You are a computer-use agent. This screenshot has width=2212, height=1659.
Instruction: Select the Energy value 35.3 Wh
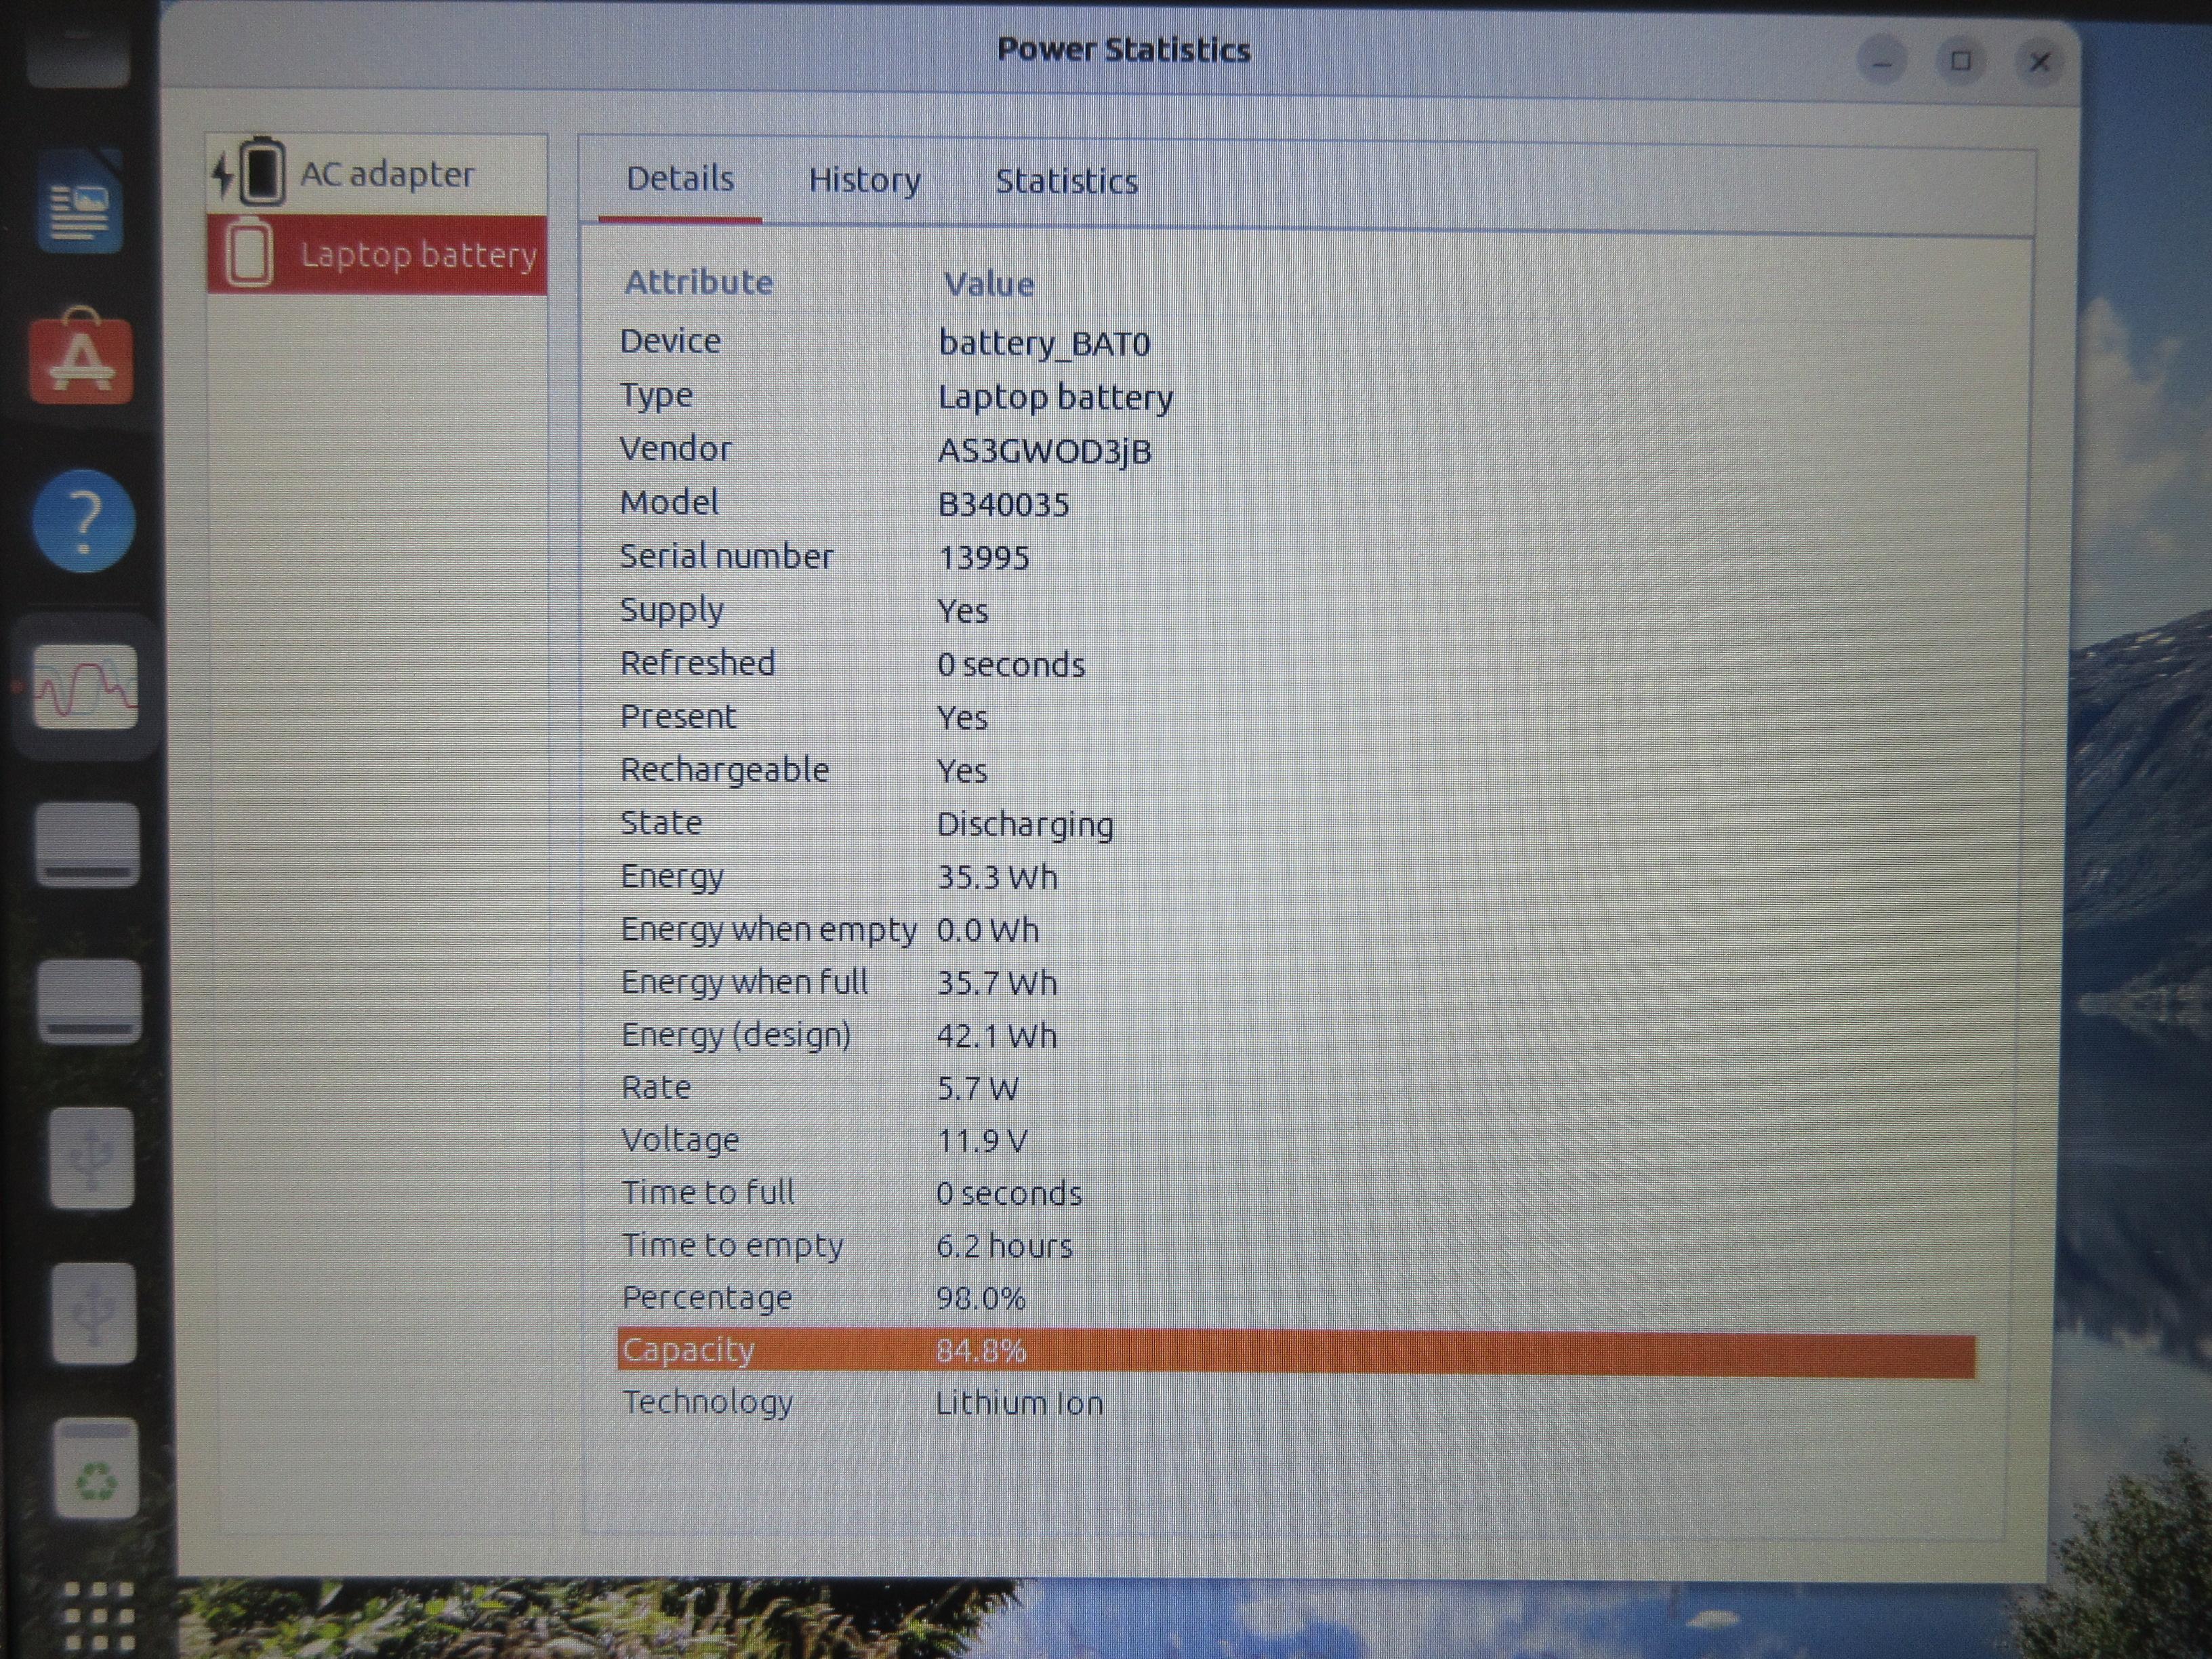(x=997, y=877)
